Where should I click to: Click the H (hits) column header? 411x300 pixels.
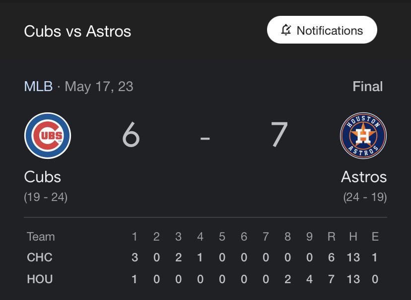(x=353, y=237)
